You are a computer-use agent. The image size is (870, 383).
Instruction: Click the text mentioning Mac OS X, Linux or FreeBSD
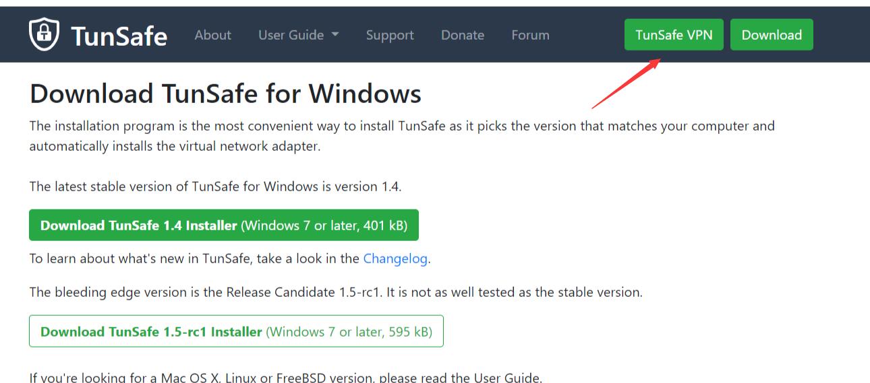(x=285, y=377)
